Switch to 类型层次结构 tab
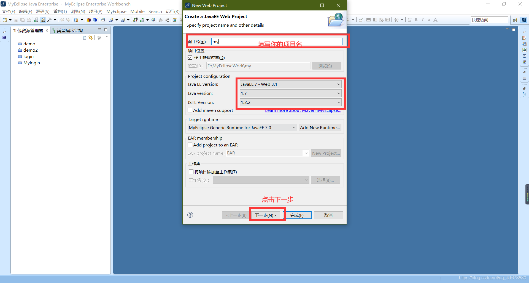Viewport: 529px width, 283px height. (68, 30)
